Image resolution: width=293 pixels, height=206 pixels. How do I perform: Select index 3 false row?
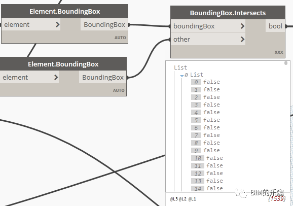point(205,105)
